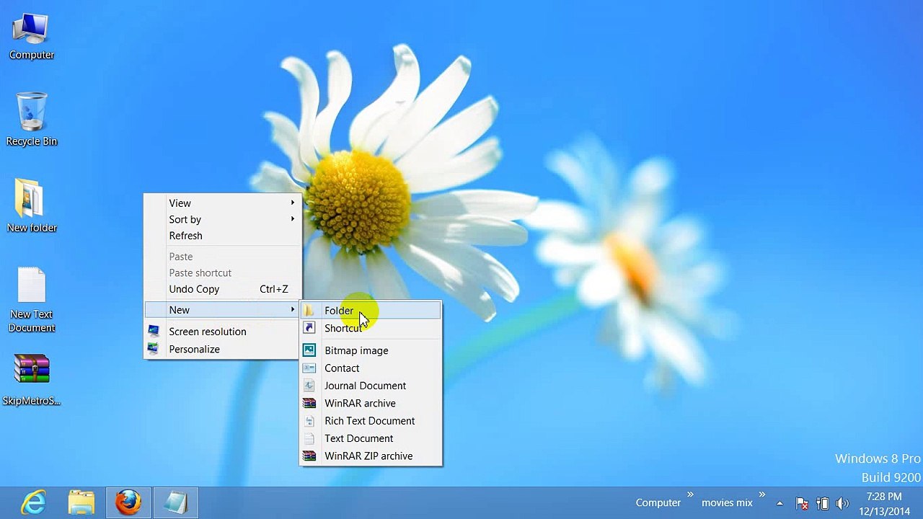Choose Screen resolution from the context menu
The height and width of the screenshot is (519, 923).
click(222, 332)
